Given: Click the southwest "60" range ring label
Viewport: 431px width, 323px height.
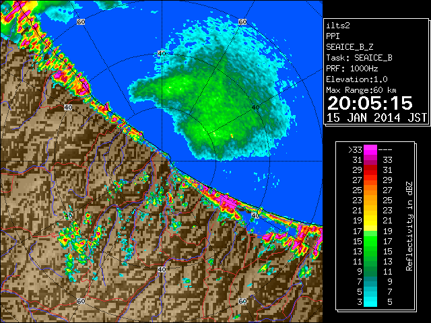Looking at the screenshot, I should click(x=81, y=301).
